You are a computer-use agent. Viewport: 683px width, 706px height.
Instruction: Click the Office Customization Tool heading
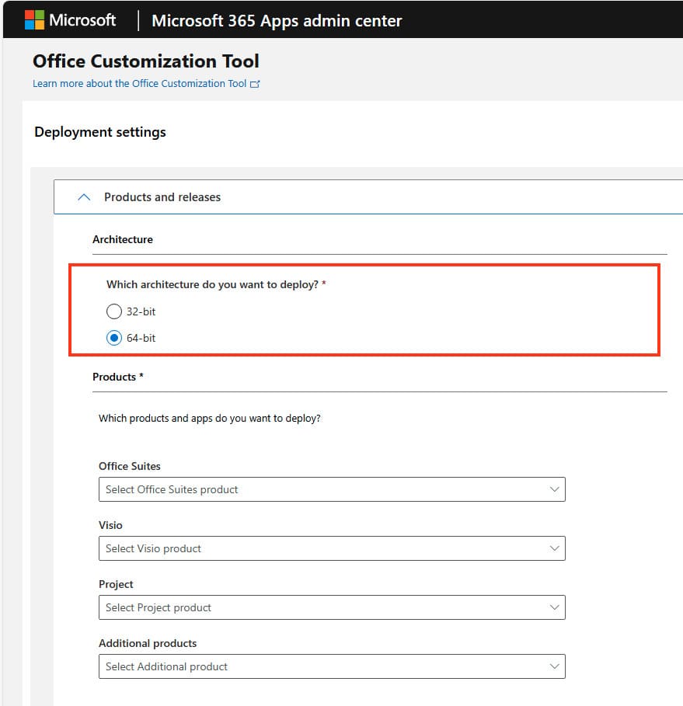(146, 61)
